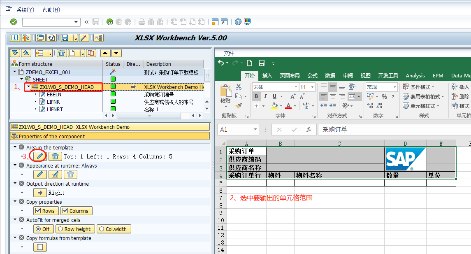Open the 系统(Y) menu
This screenshot has height=254, width=471.
pyautogui.click(x=26, y=10)
